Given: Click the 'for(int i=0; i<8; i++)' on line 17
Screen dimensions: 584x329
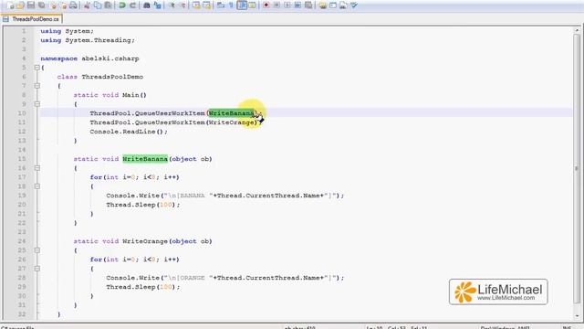Looking at the screenshot, I should click(134, 177).
